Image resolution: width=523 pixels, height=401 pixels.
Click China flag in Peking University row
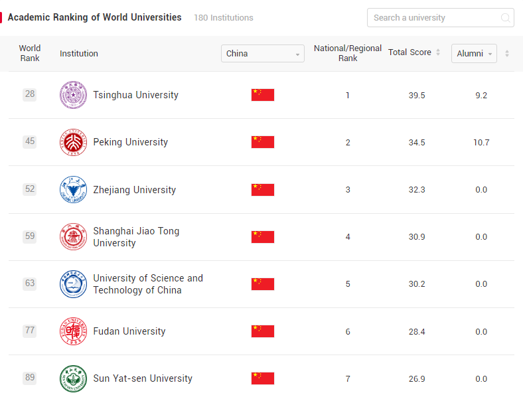[x=263, y=142]
